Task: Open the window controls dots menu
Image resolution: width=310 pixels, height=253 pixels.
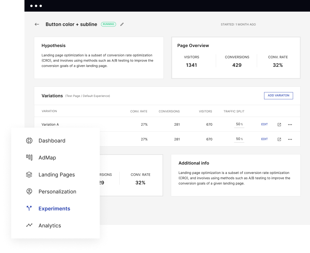Action: pos(36,6)
